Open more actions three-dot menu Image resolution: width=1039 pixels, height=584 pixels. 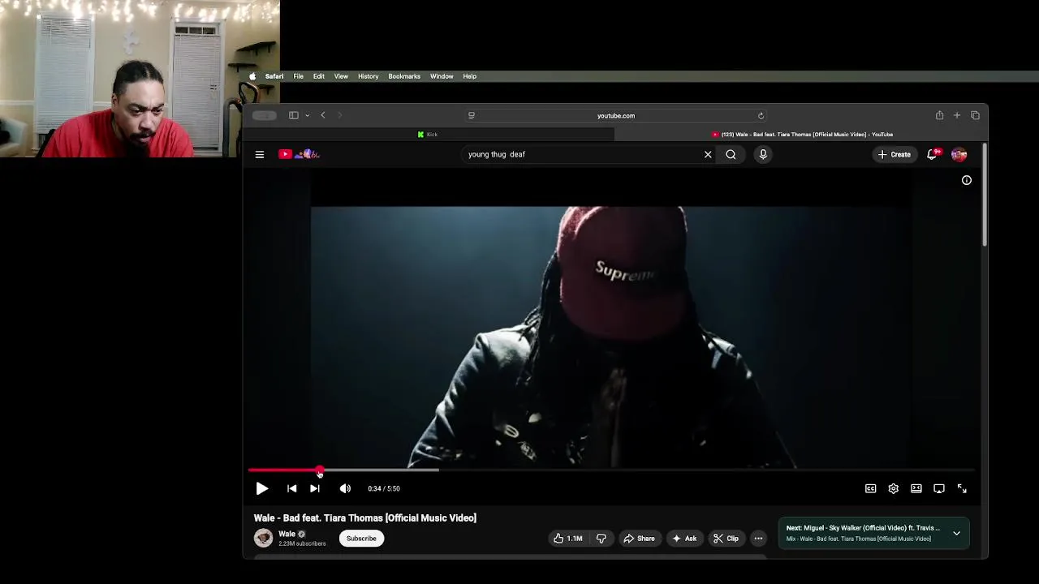point(758,539)
